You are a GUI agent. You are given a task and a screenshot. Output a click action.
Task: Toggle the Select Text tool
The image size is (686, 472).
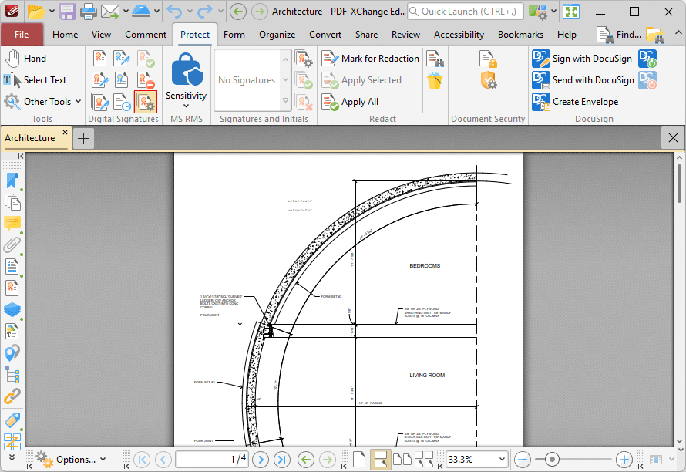click(35, 80)
